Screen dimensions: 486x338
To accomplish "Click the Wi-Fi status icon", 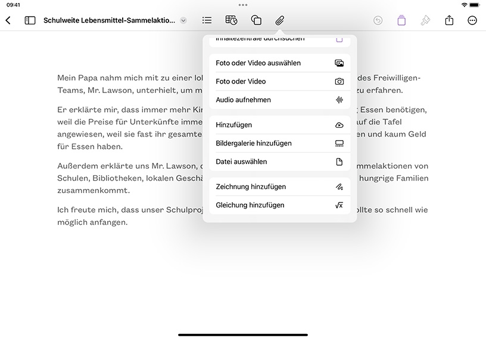I will (x=464, y=5).
